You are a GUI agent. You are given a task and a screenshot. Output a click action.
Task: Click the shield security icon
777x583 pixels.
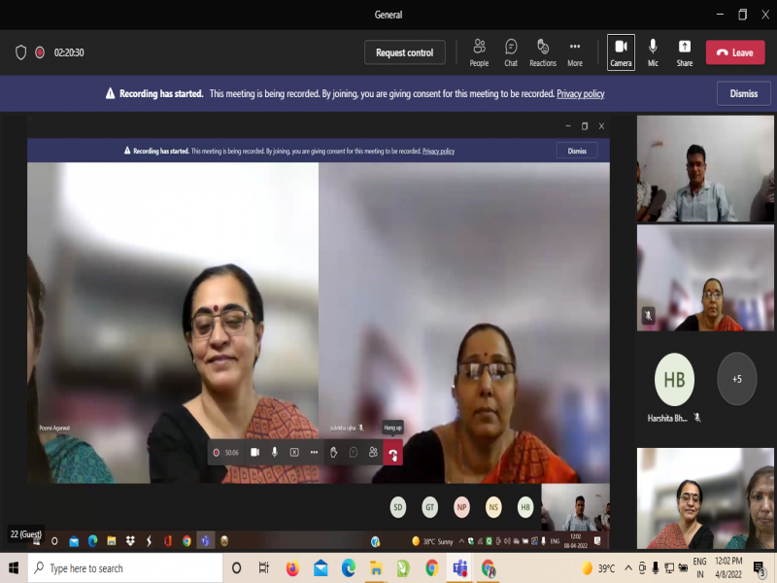[x=20, y=52]
